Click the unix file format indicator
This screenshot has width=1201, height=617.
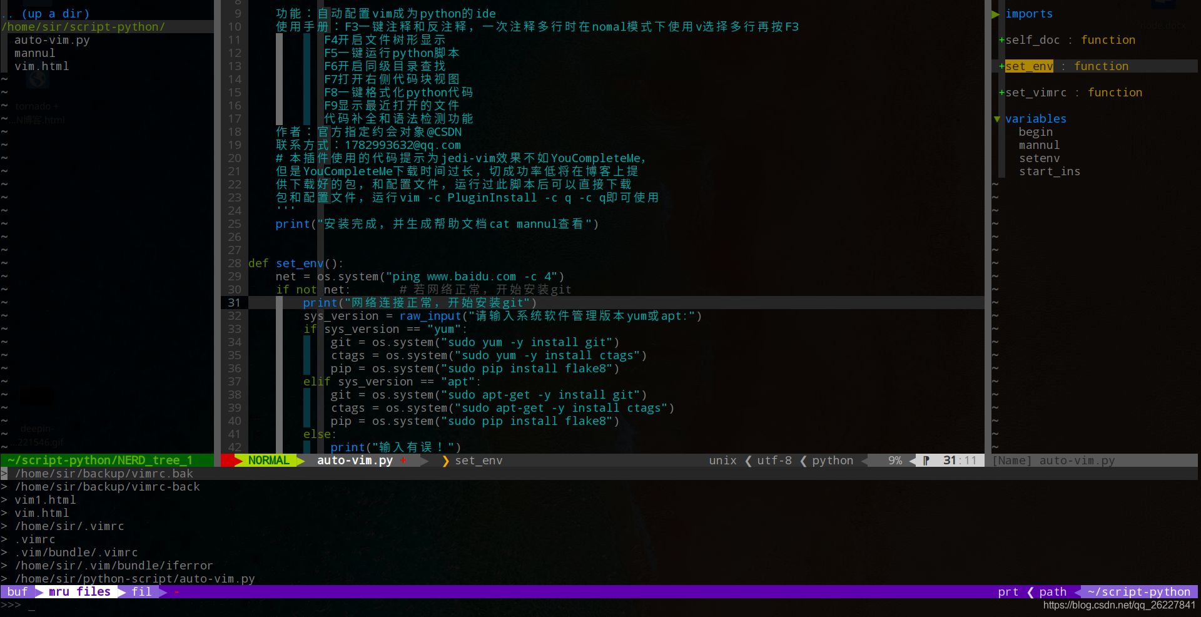tap(722, 461)
